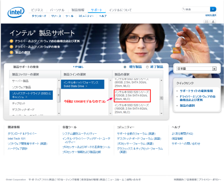Click down arrow of product line list scrollbar
Image resolution: width=224 pixels, height=186 pixels.
pos(110,113)
